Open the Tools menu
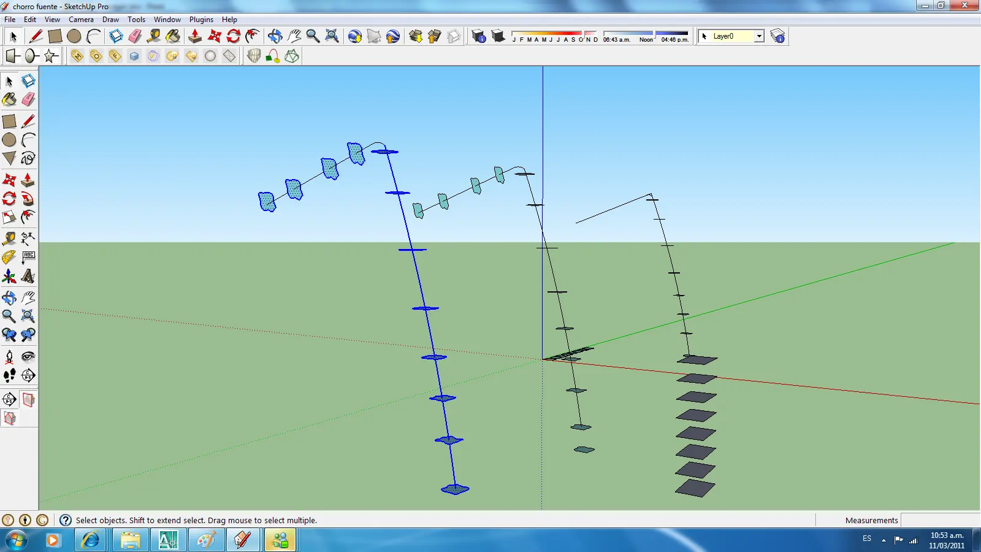This screenshot has width=981, height=552. (x=136, y=19)
